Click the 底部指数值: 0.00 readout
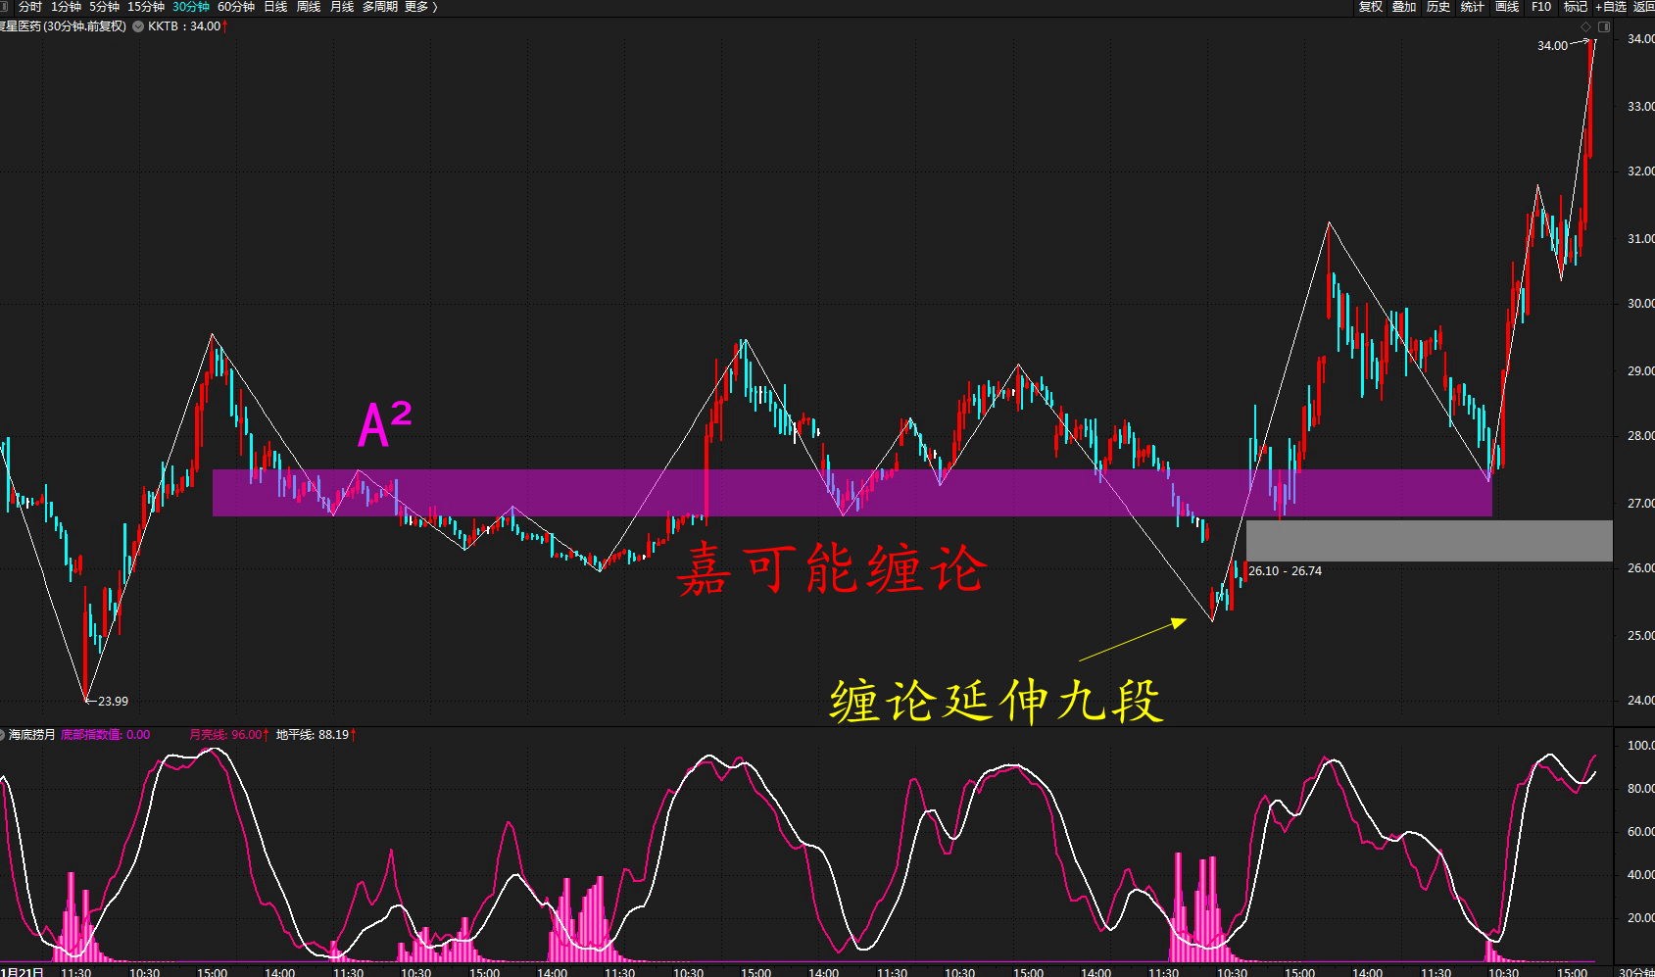The image size is (1655, 977). (x=106, y=735)
